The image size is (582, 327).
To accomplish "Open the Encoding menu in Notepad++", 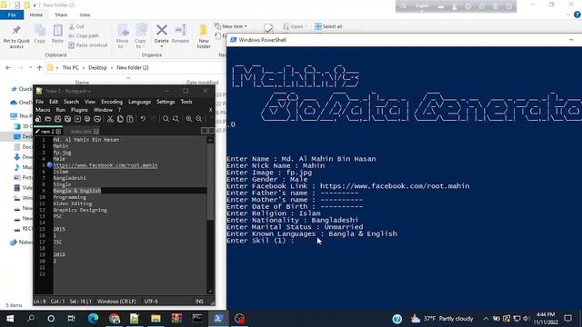I will click(112, 102).
